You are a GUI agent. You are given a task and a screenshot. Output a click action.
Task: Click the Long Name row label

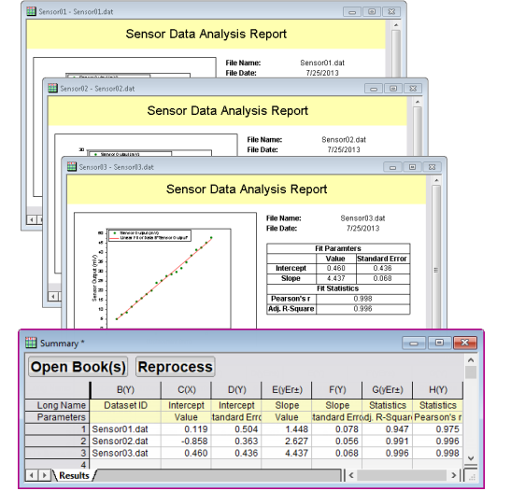coord(57,405)
